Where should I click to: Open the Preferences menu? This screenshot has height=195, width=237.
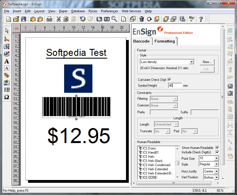[x=109, y=11]
